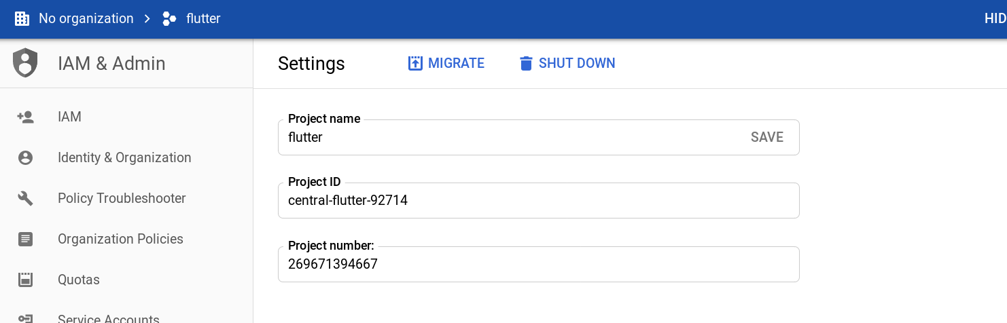The width and height of the screenshot is (1007, 323).
Task: Click the SHUT DOWN button
Action: (x=567, y=63)
